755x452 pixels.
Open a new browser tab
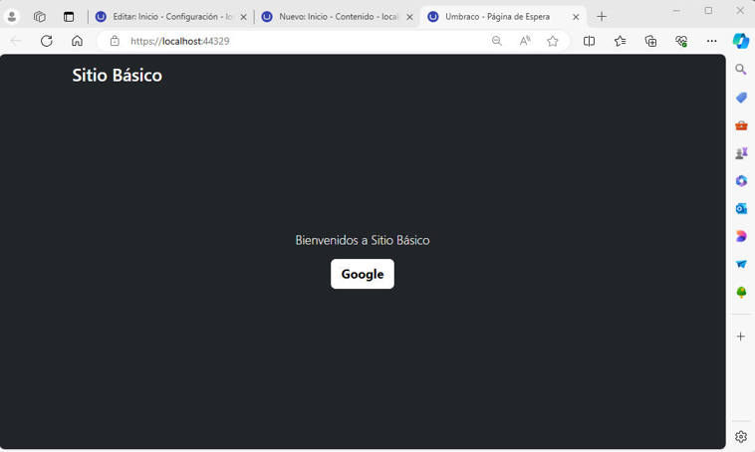pos(602,17)
